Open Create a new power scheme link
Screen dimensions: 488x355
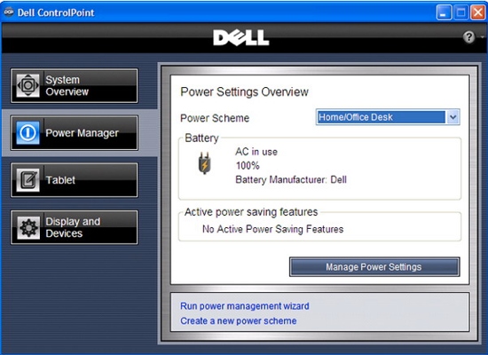[239, 321]
